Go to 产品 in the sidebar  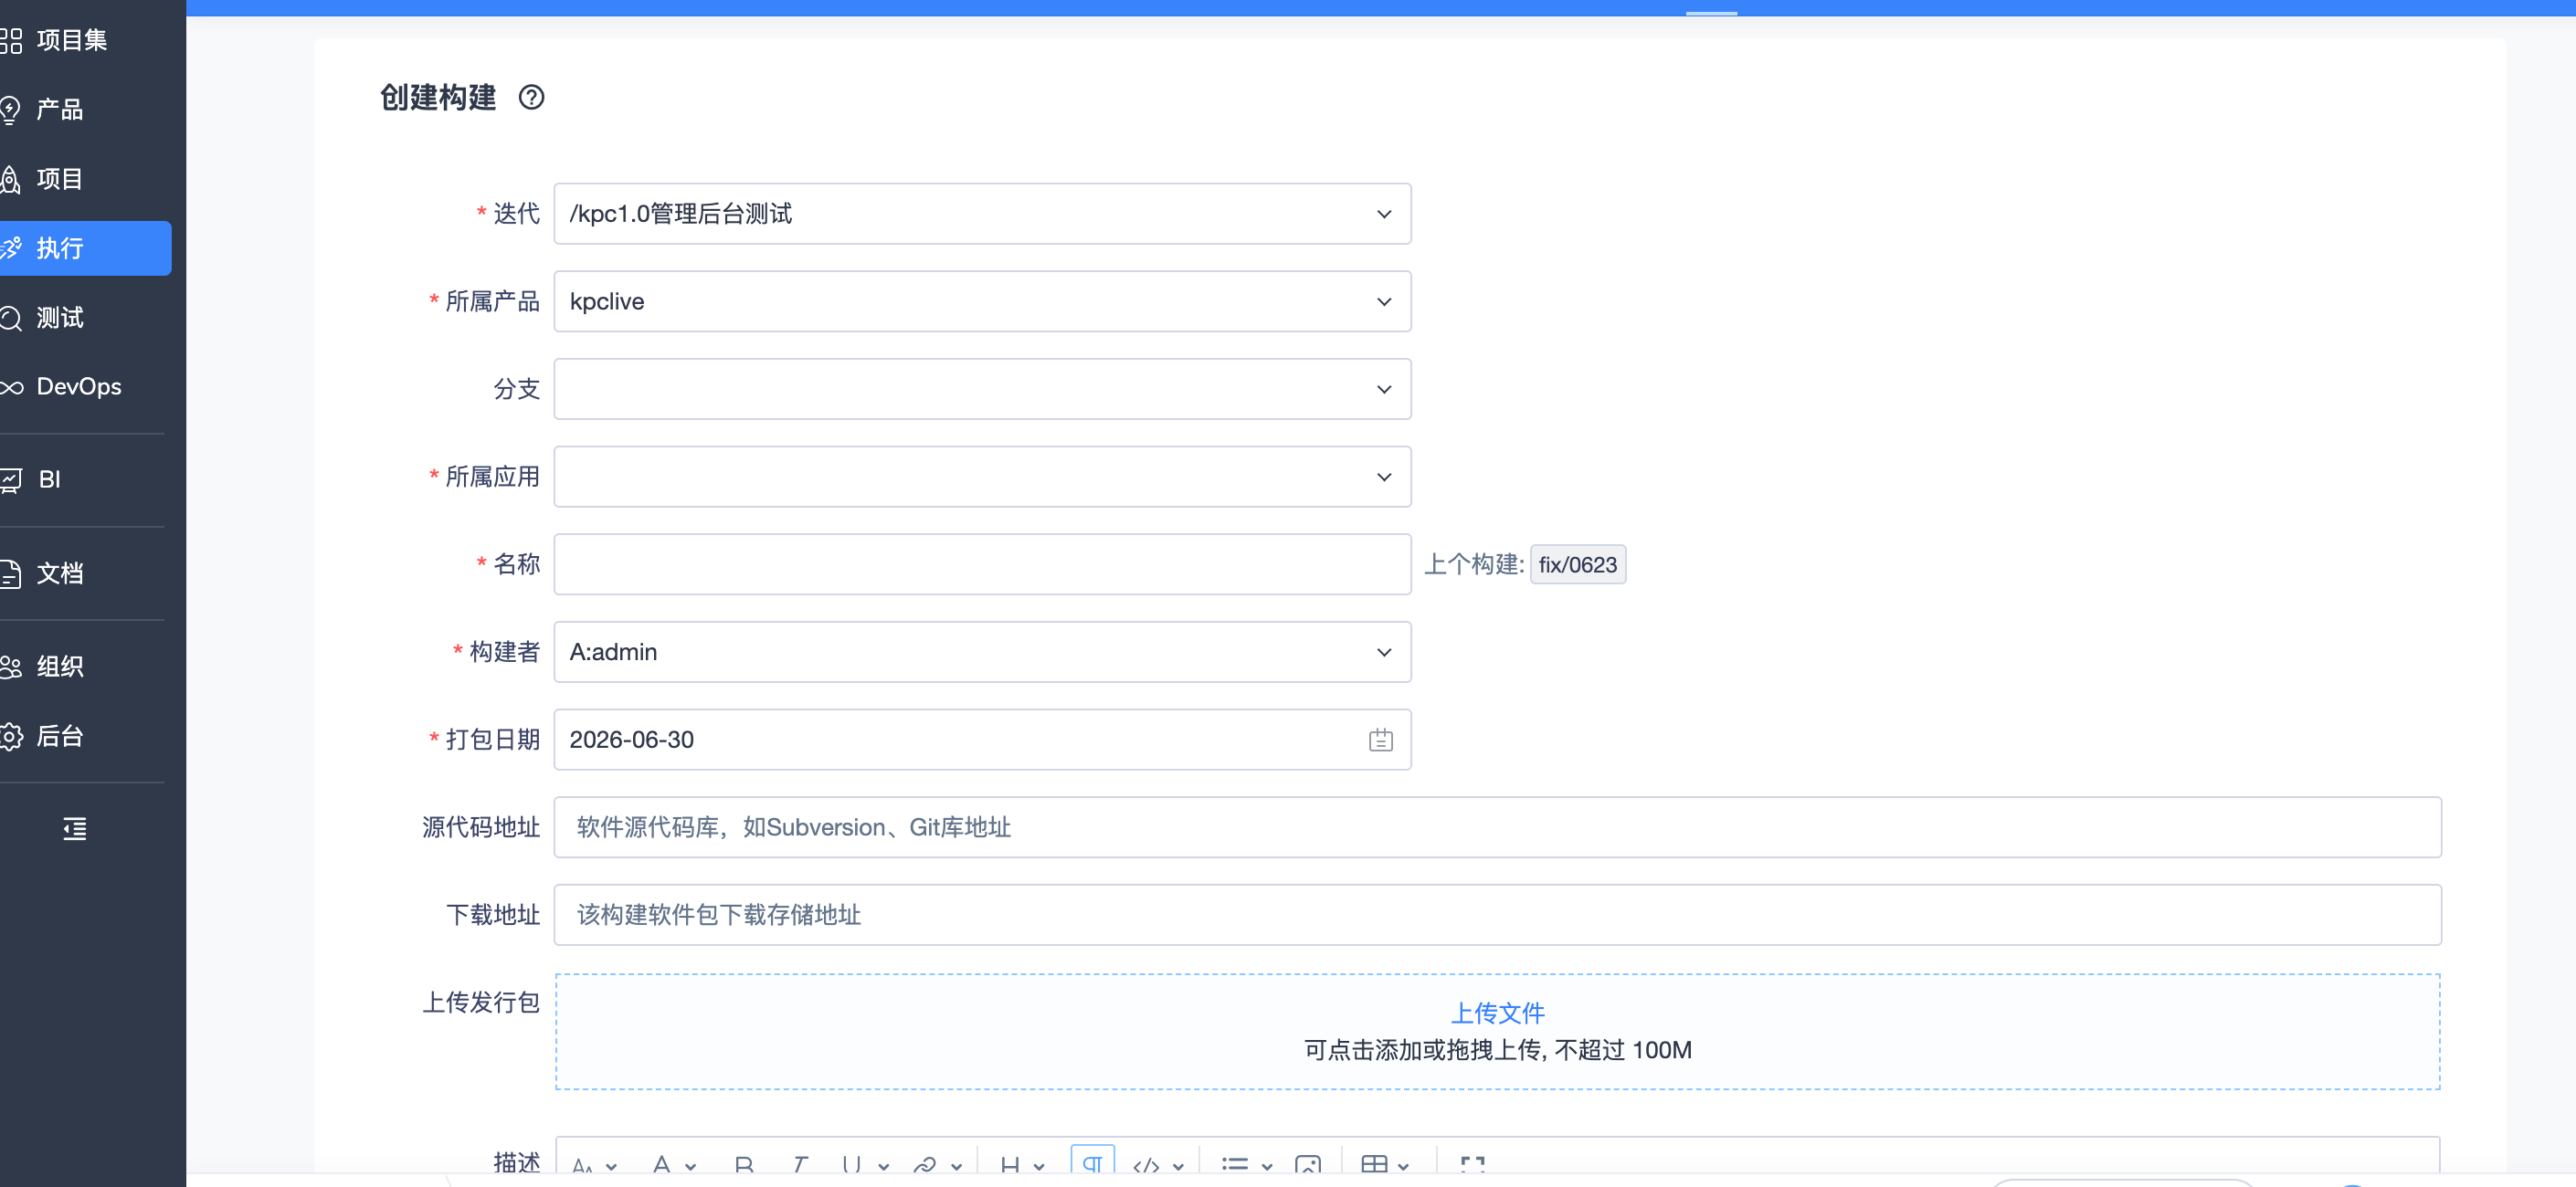tap(60, 109)
